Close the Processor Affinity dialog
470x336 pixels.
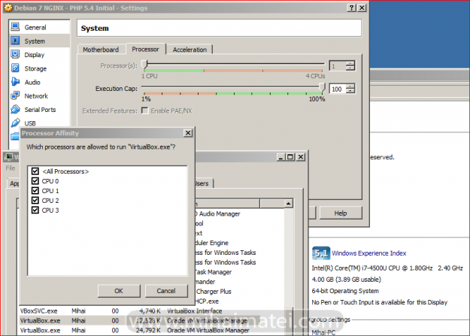(188, 133)
